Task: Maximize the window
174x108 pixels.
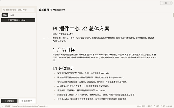Action: (166, 3)
